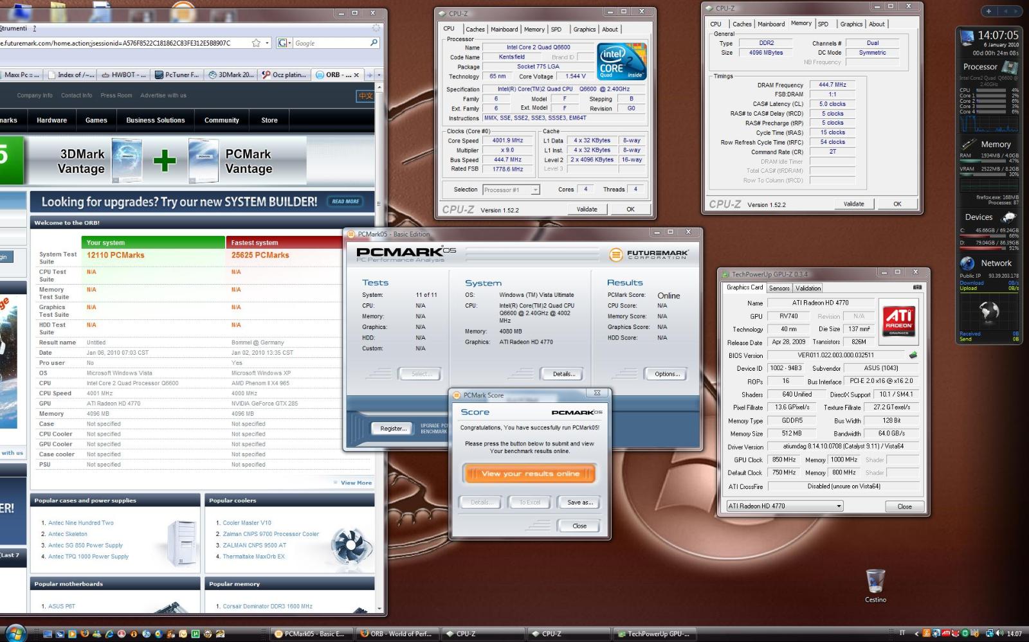Open Business Solutions on Futuremark site
Screen dimensions: 1029x642
click(x=156, y=120)
